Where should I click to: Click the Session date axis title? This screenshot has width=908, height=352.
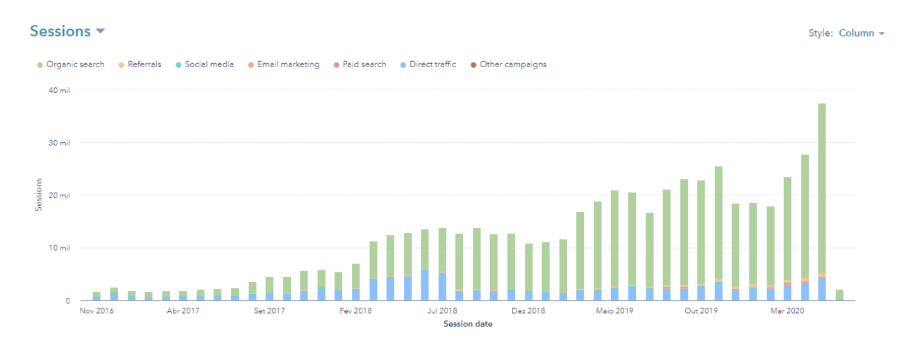click(468, 324)
